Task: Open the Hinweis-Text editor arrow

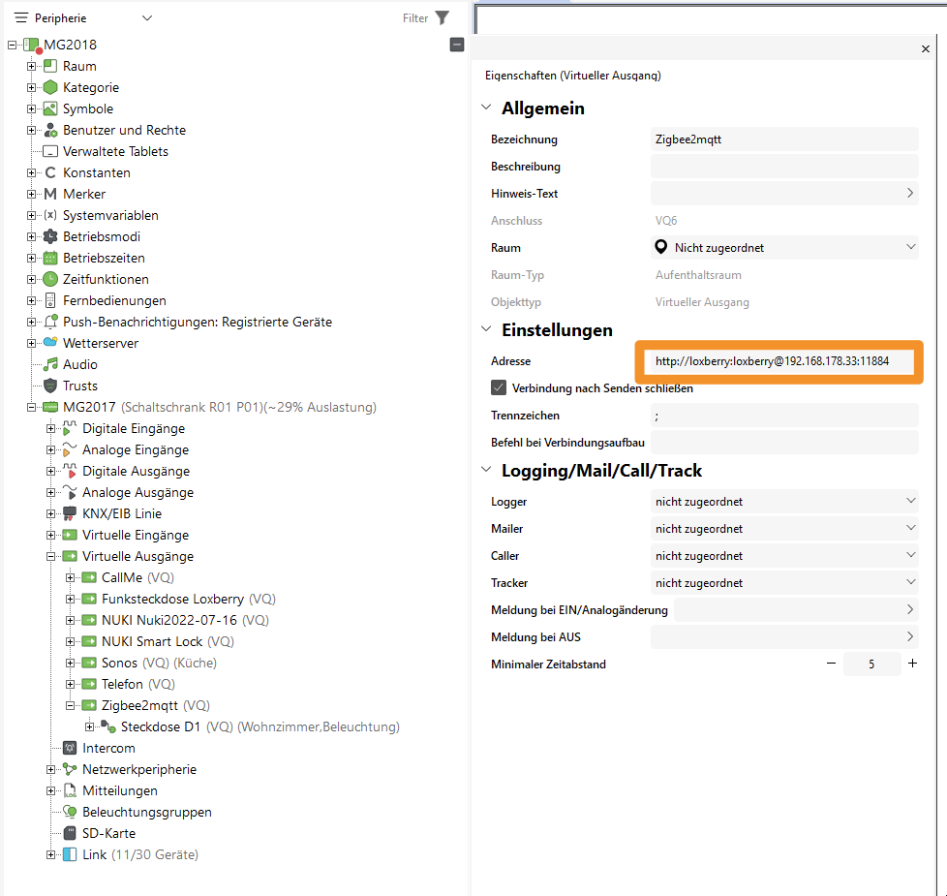Action: [909, 194]
